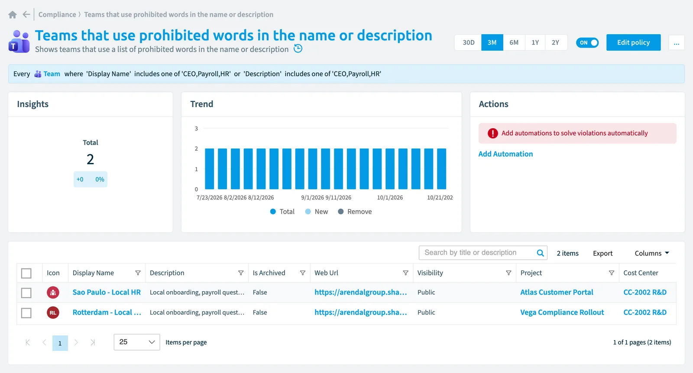The height and width of the screenshot is (373, 693).
Task: Toggle the New series in trend legend
Action: pyautogui.click(x=317, y=211)
